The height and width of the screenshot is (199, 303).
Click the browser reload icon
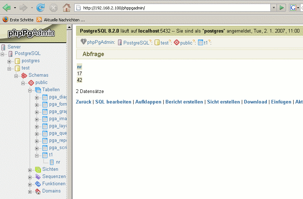pos(41,7)
